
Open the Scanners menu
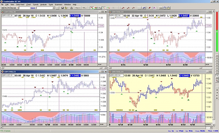(x=59, y=5)
